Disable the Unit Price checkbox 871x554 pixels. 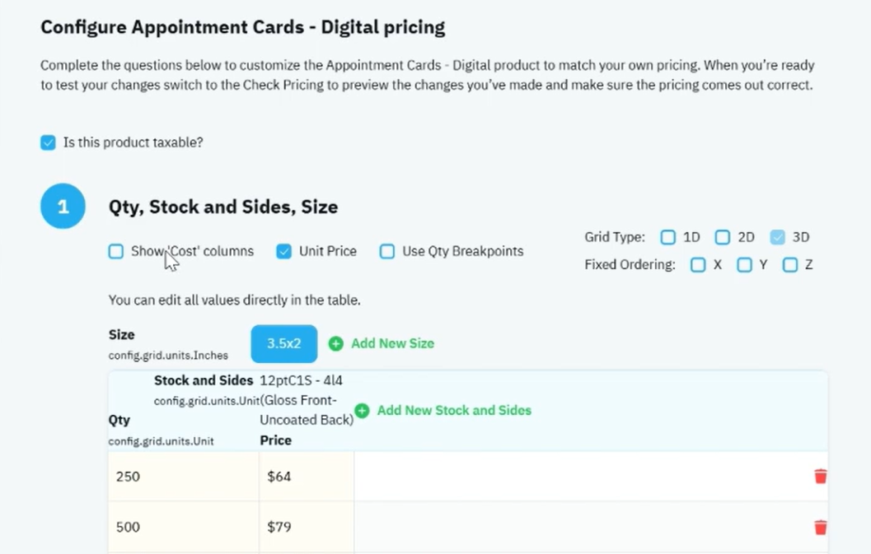pos(283,251)
